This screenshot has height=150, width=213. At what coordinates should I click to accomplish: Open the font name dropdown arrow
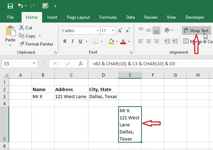[x=98, y=31]
